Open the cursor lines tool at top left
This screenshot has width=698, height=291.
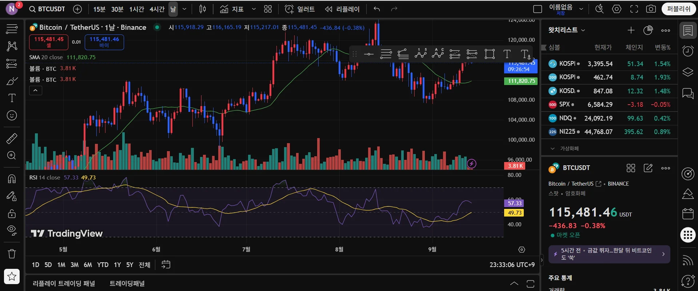12,29
